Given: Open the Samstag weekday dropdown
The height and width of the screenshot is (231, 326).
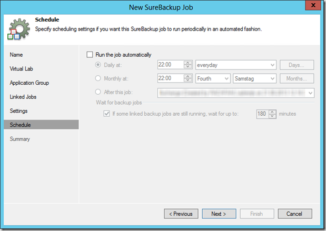Looking at the screenshot, I should [254, 78].
